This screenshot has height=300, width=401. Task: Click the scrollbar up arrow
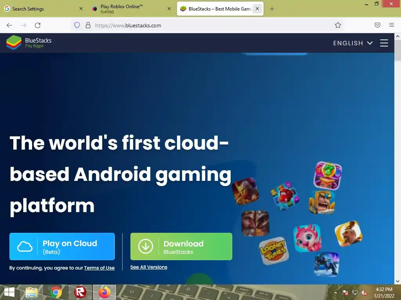pyautogui.click(x=398, y=36)
